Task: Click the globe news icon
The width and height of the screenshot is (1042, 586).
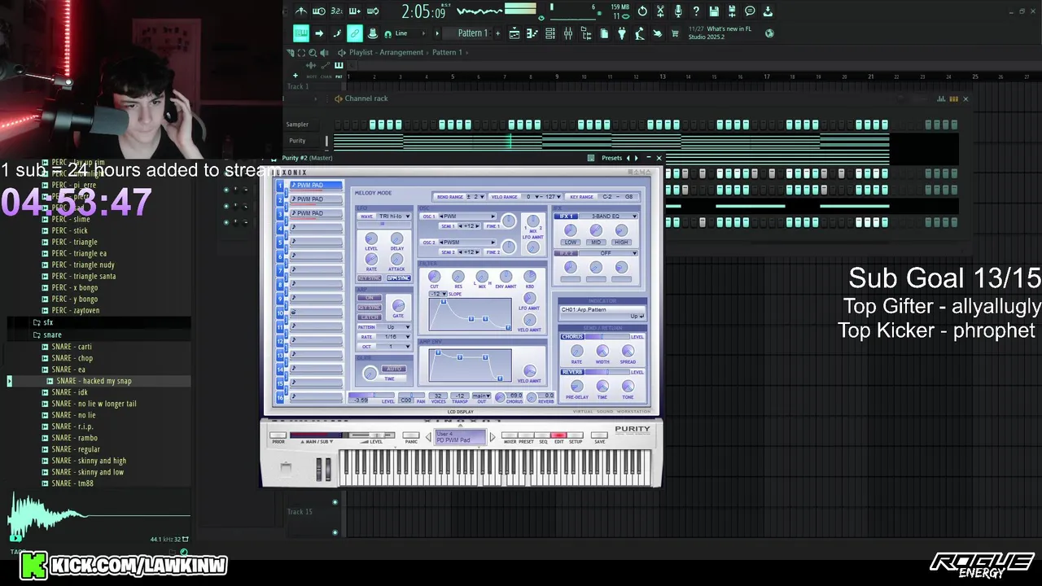Action: coord(769,33)
